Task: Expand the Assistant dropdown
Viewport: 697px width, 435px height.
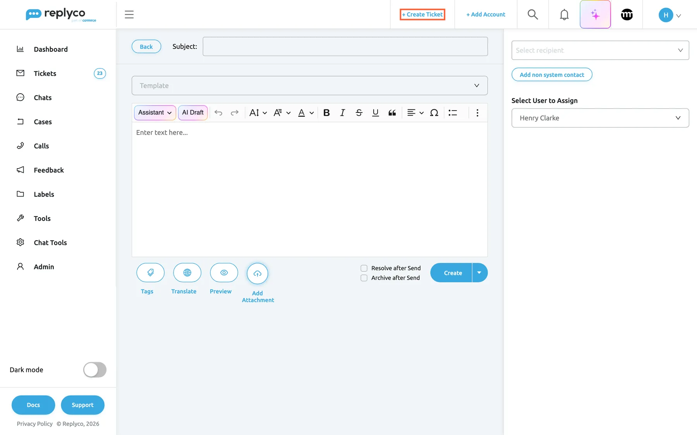Action: (155, 113)
